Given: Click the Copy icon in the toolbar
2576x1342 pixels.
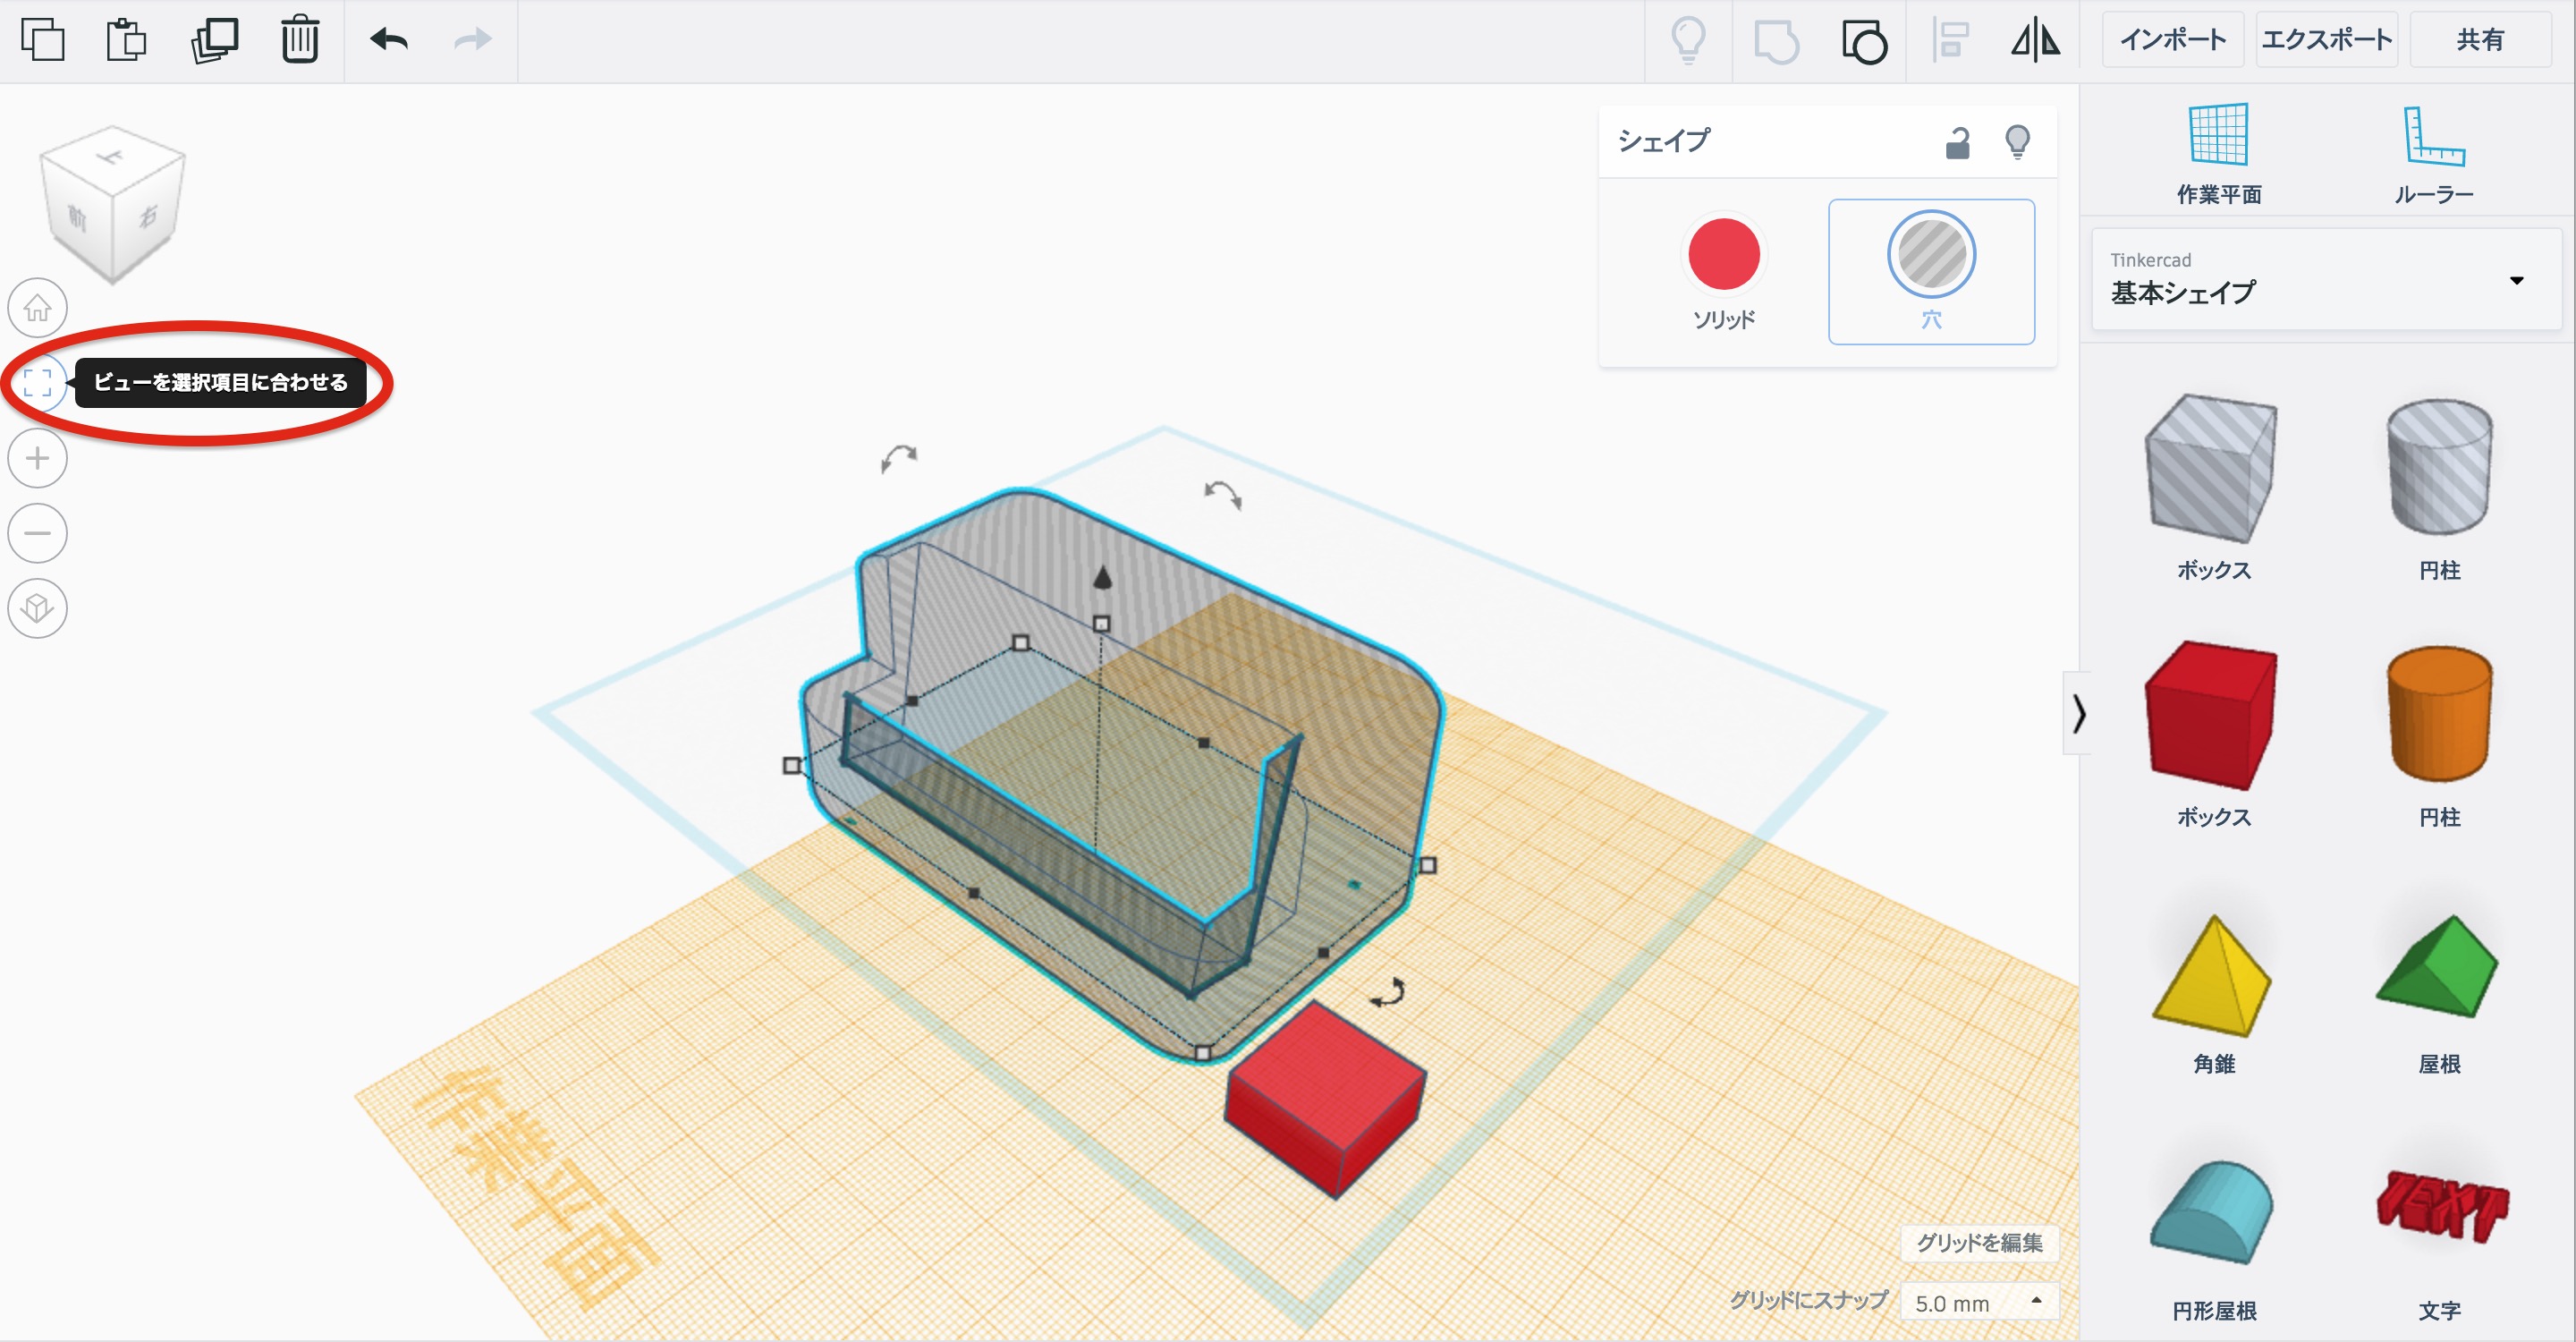Looking at the screenshot, I should pyautogui.click(x=42, y=40).
